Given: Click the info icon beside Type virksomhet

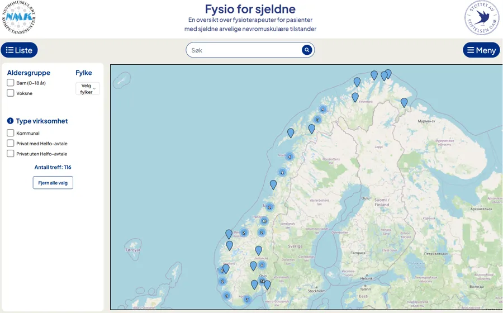Looking at the screenshot, I should 10,121.
